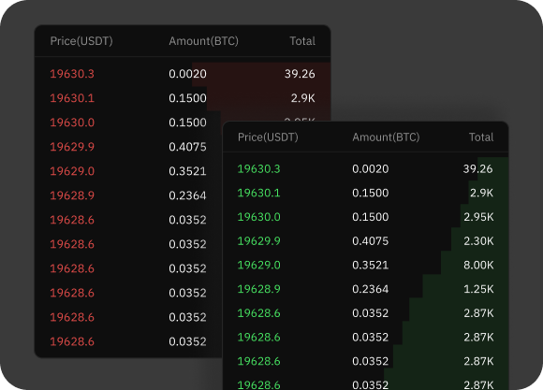Screen dimensions: 543x390
Task: Click the 39.26 total in red table
Action: (300, 74)
